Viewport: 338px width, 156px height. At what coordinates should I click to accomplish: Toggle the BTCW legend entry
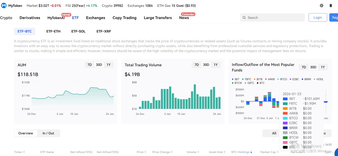click(x=237, y=83)
